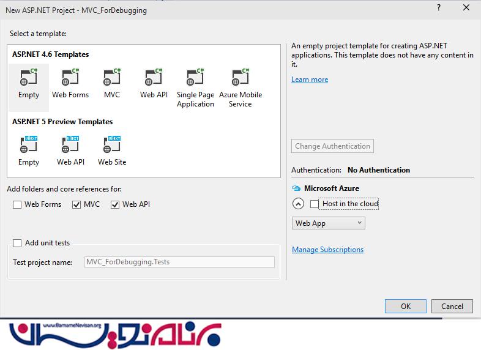Viewport: 481px width, 350px height.
Task: Enable the Add unit tests checkbox
Action: [17, 243]
